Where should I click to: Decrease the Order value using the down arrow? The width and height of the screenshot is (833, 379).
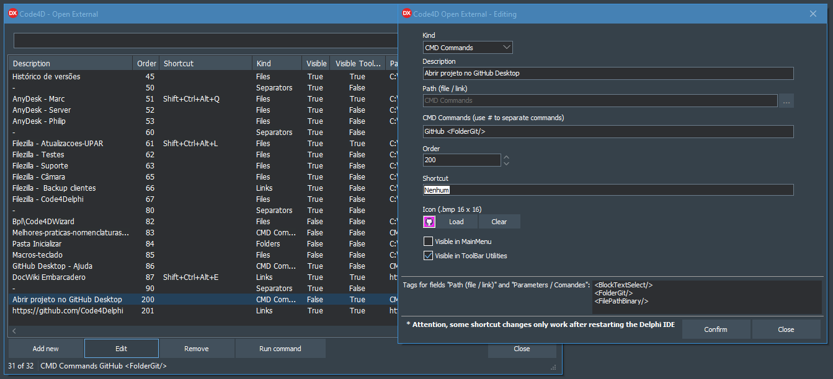click(506, 163)
